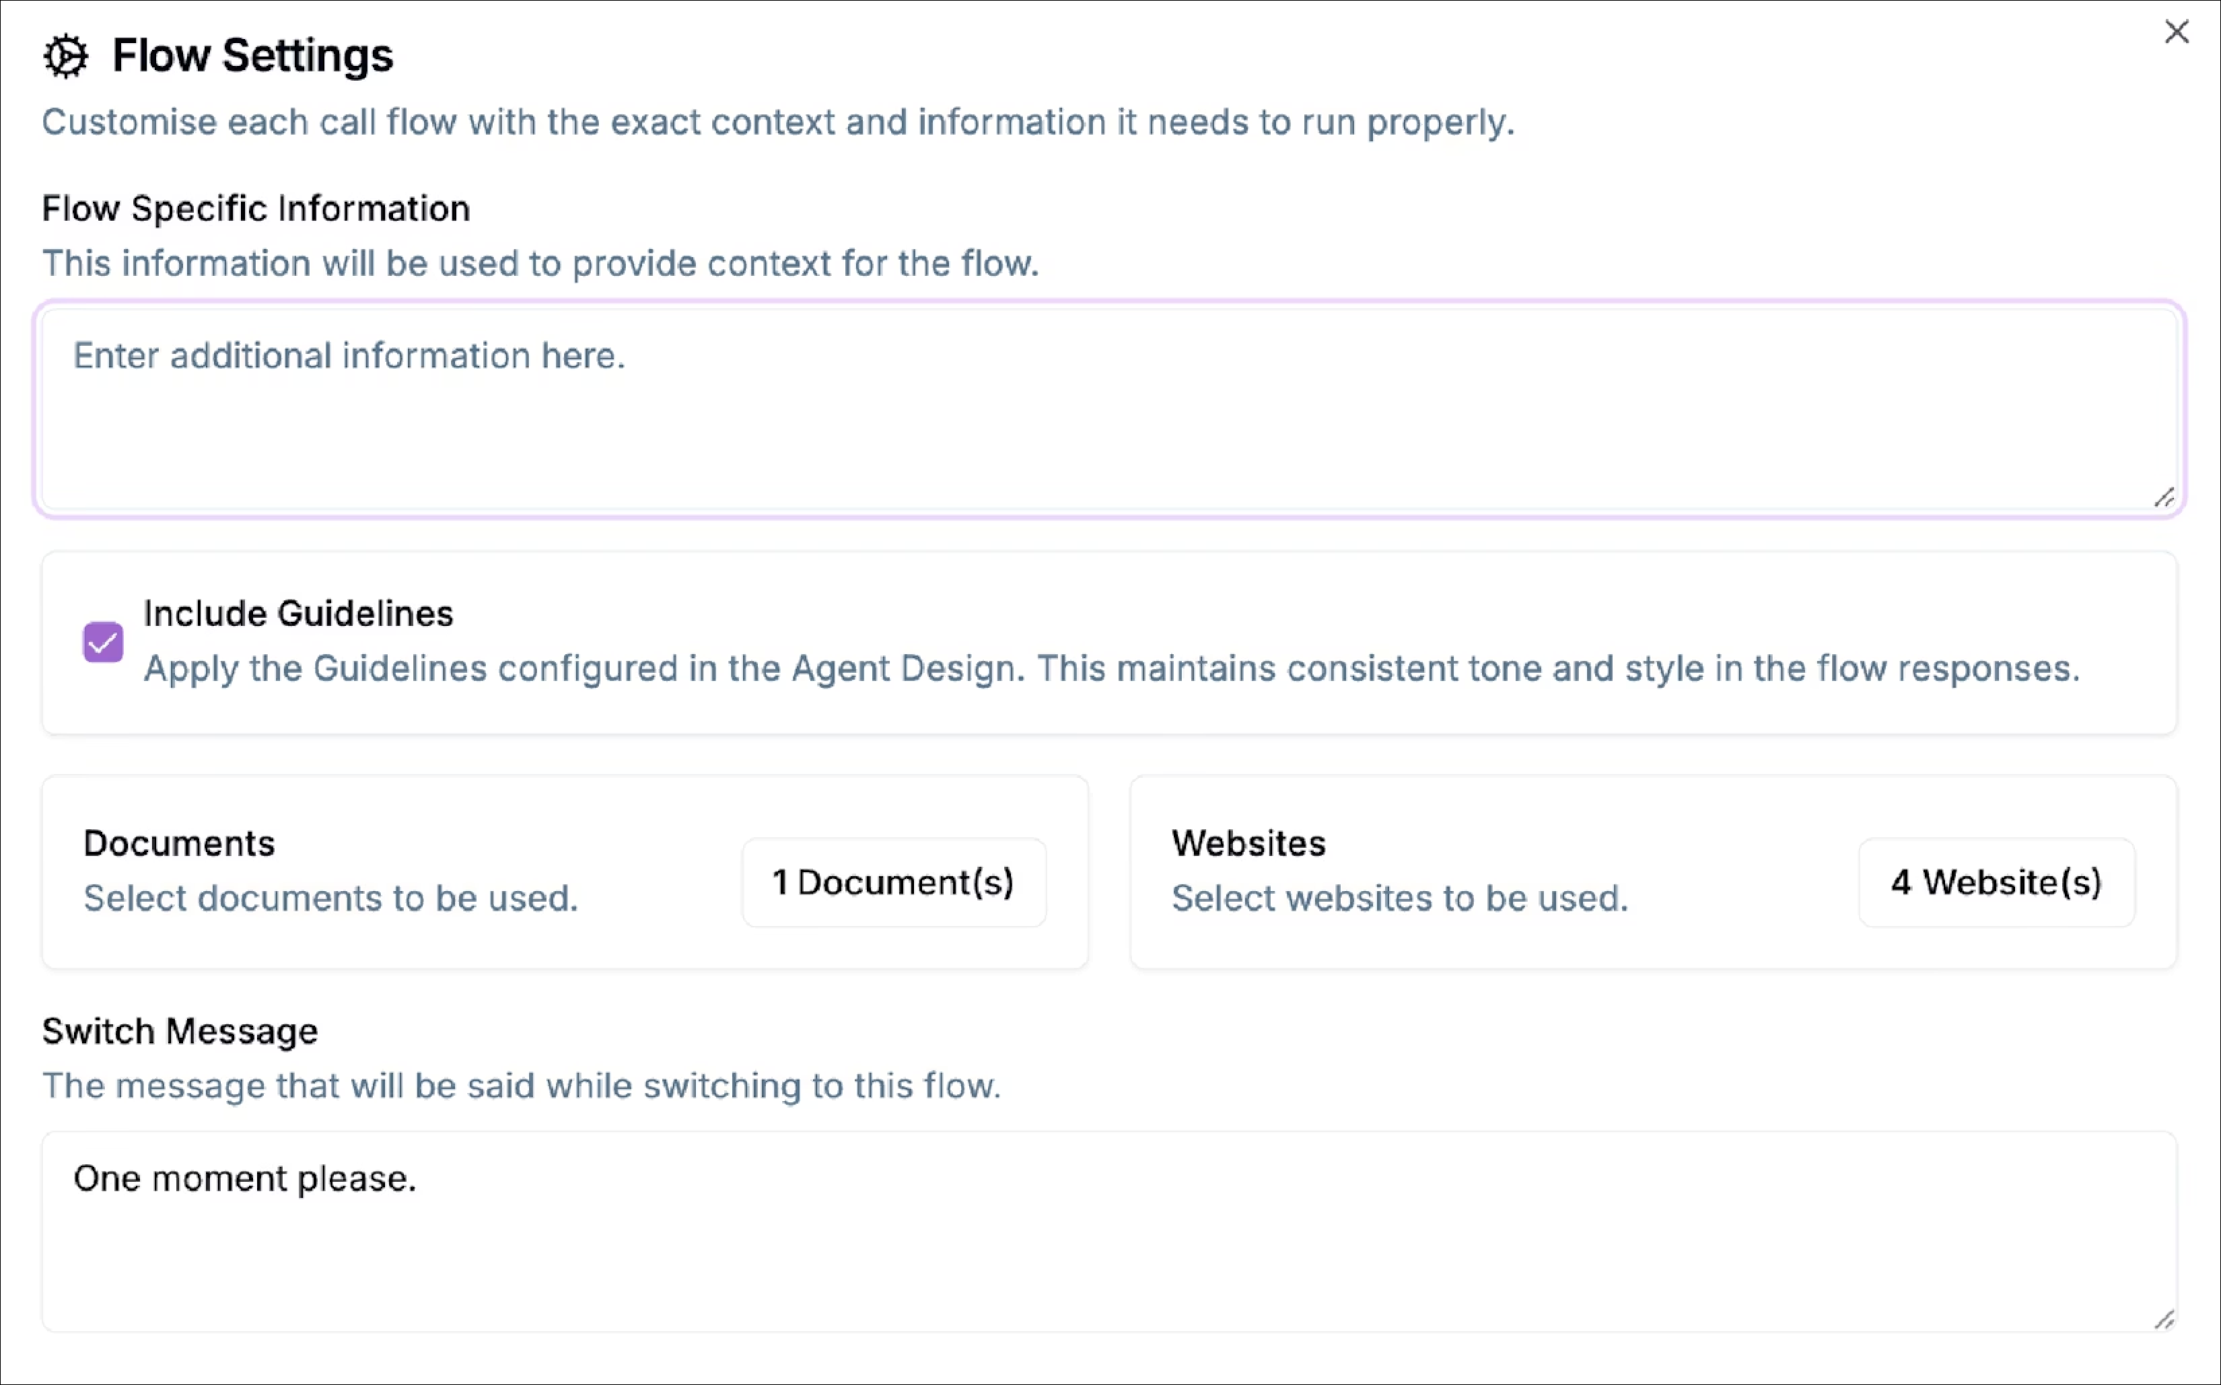Click the Documents card

[x=565, y=870]
